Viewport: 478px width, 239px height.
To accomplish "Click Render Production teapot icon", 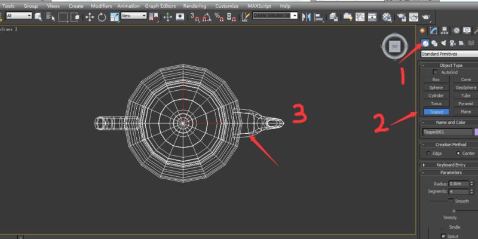I will (x=426, y=17).
